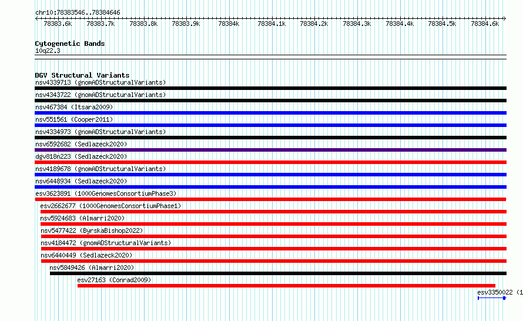Click the 78384k ruler tick label

(x=229, y=24)
